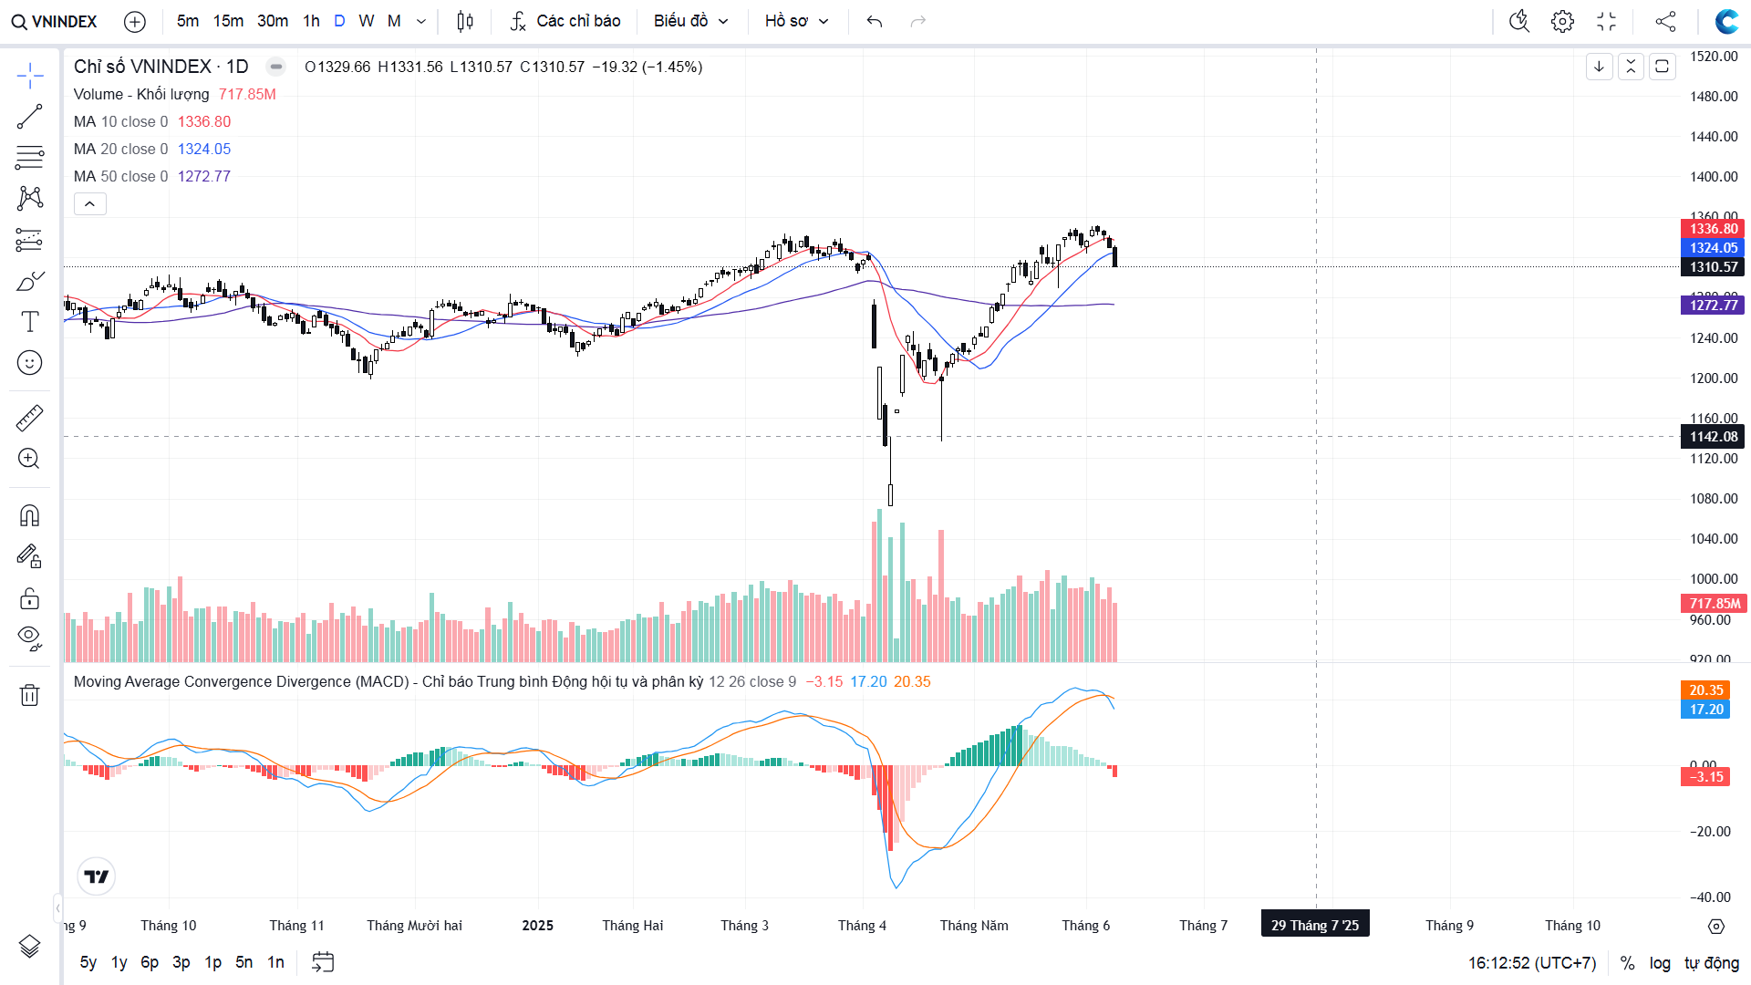
Task: Click the VNINDEX symbol search field
Action: [55, 21]
